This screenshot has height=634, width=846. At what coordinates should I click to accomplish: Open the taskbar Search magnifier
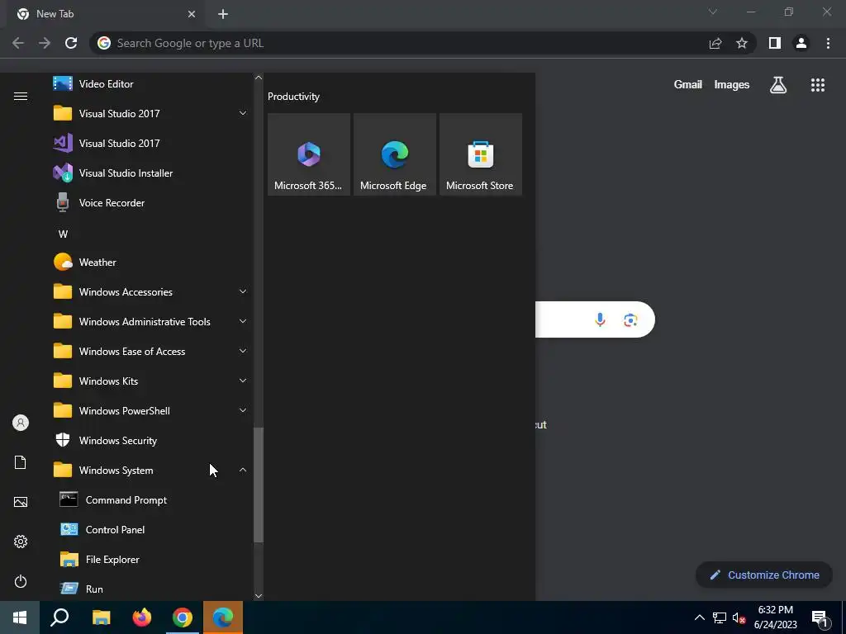59,617
